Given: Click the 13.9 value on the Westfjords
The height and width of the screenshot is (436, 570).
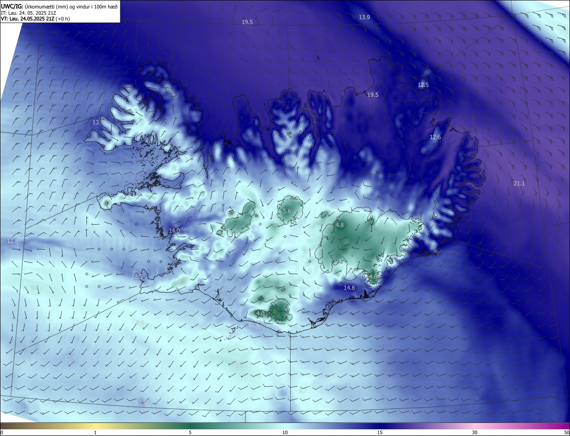Looking at the screenshot, I should click(98, 122).
